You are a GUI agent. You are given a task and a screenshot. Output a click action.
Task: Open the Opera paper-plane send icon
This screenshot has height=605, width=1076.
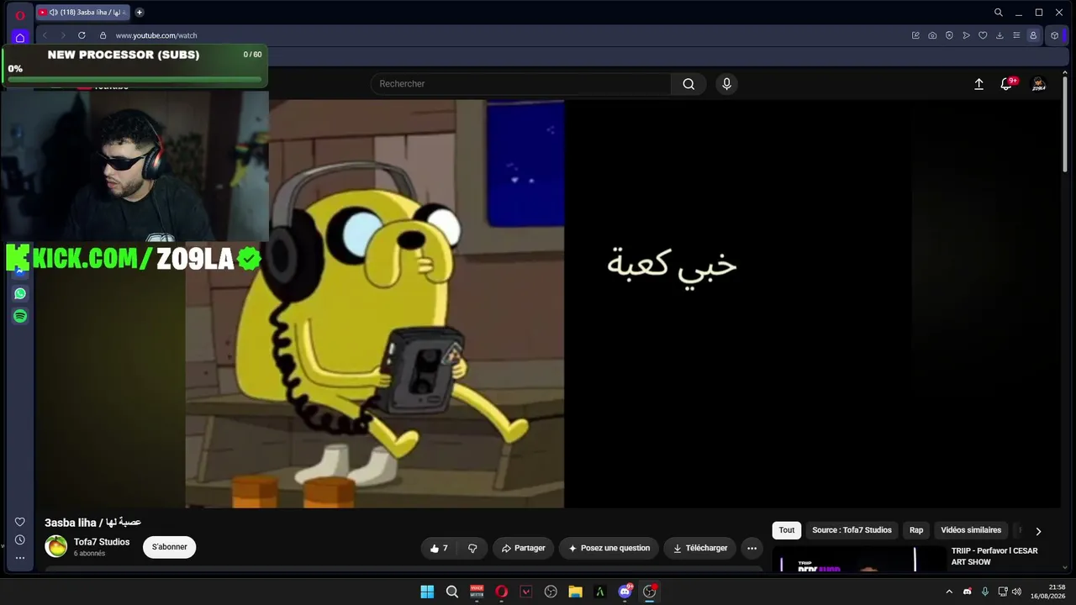click(966, 35)
